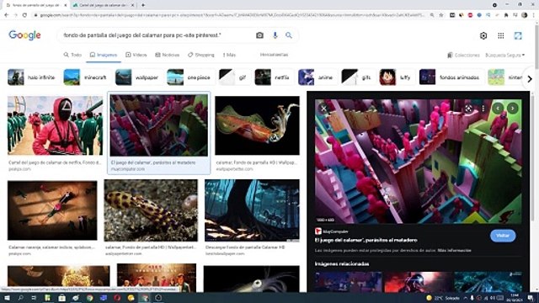Bookmark this page with star icon

click(441, 15)
